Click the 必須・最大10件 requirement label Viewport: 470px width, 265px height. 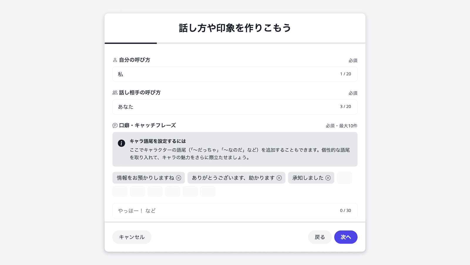(342, 125)
